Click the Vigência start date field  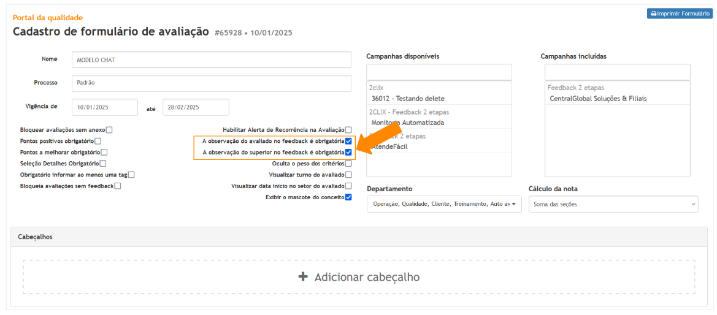(105, 107)
